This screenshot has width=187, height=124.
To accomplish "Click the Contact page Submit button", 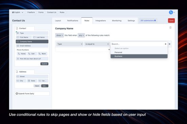I will [44, 64].
